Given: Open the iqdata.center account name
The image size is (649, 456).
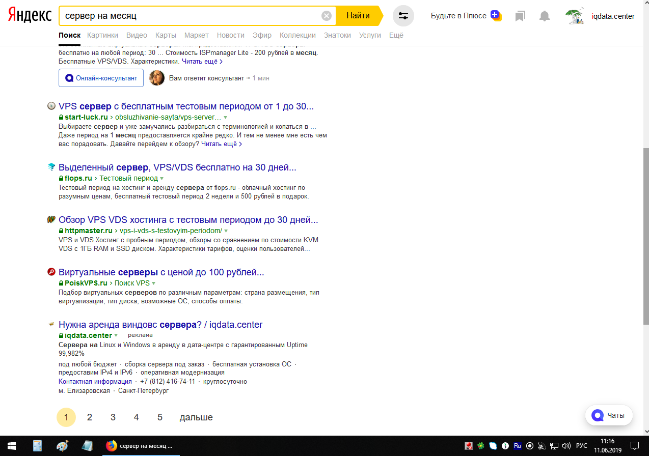Looking at the screenshot, I should point(613,16).
